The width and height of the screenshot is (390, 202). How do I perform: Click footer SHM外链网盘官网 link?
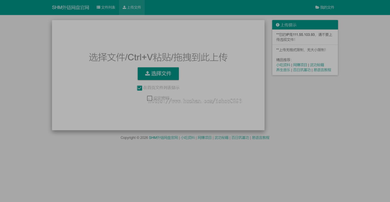pyautogui.click(x=163, y=138)
